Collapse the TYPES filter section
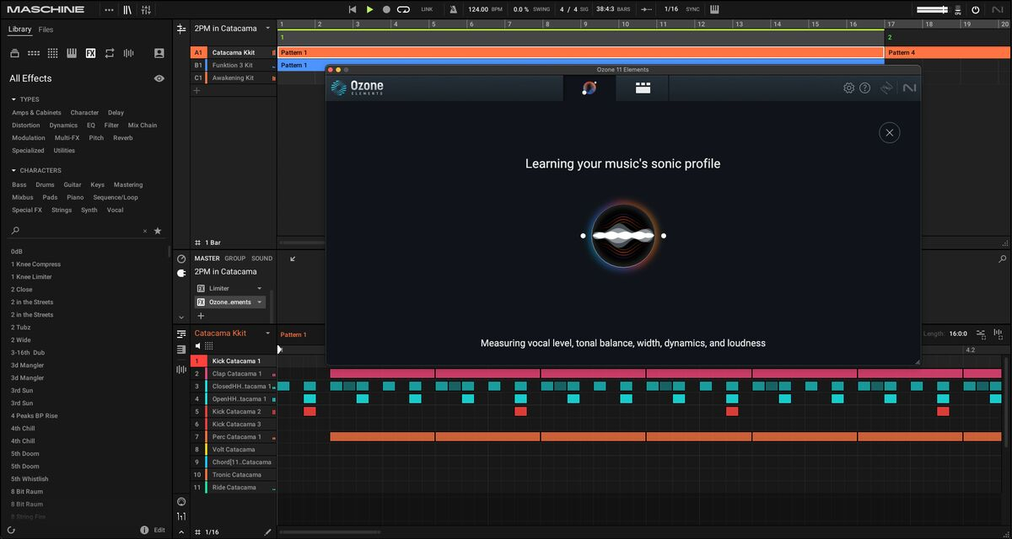 coord(13,99)
